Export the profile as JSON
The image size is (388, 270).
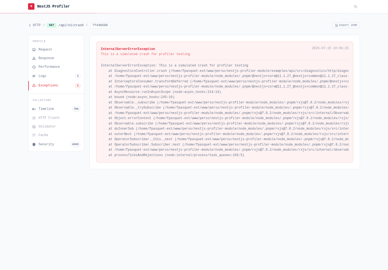pyautogui.click(x=346, y=25)
